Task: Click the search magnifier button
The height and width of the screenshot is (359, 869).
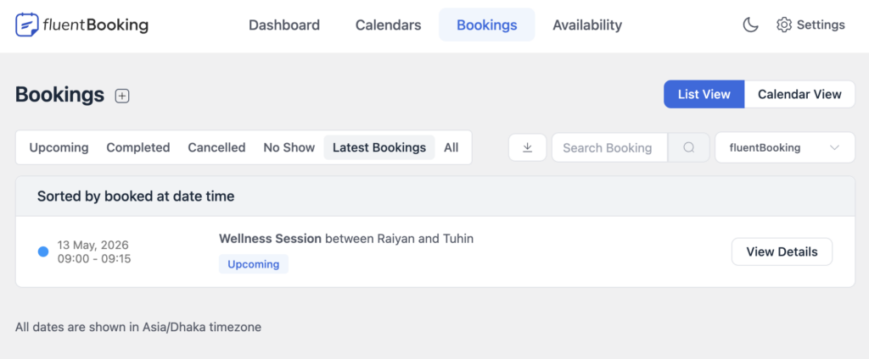Action: pos(689,147)
